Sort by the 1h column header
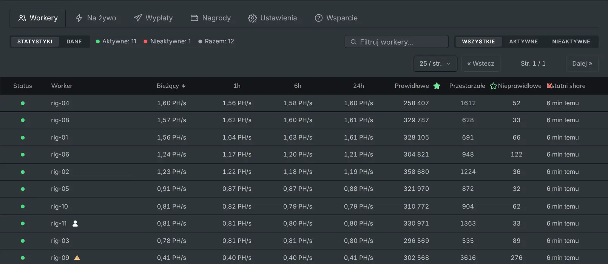 237,86
